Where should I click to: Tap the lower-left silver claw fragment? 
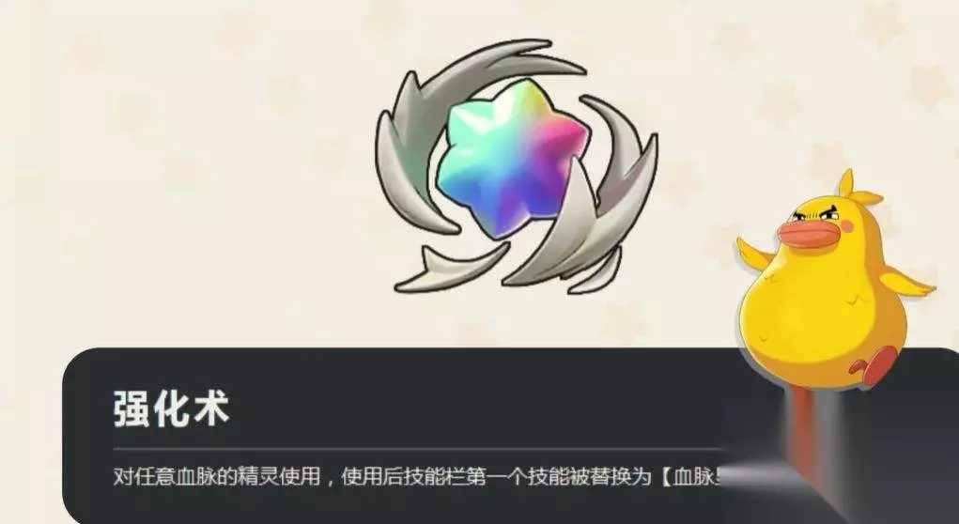452,268
